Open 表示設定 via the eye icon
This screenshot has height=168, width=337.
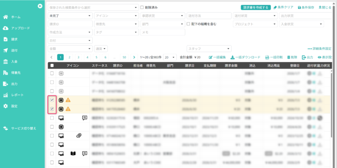319,57
